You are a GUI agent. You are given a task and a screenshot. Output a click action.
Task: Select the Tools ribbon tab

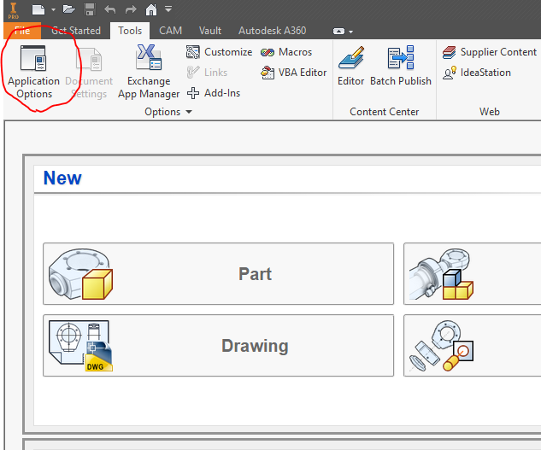130,31
